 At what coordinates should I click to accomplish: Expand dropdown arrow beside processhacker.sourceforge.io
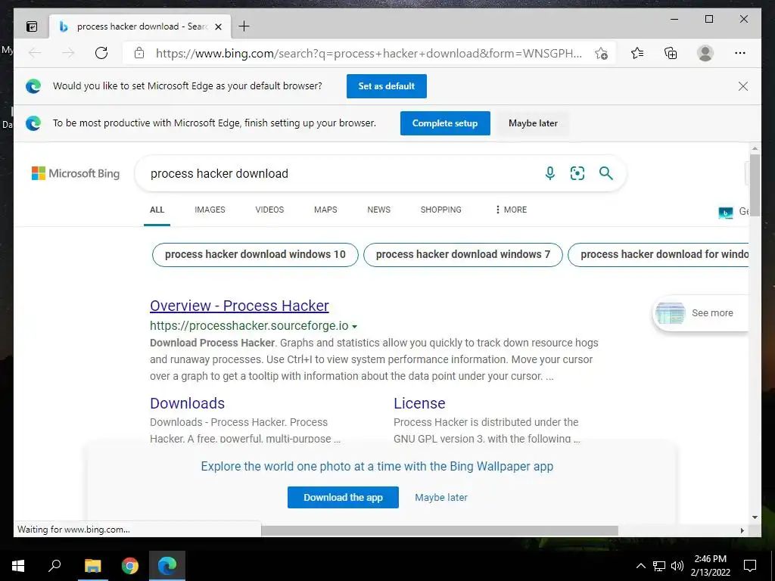[354, 327]
